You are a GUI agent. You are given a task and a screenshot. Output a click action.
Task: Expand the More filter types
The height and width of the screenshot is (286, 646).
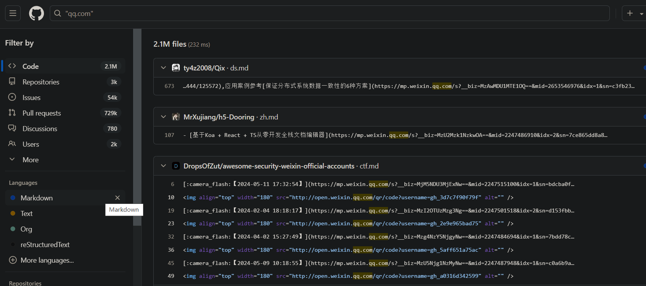coord(64,160)
